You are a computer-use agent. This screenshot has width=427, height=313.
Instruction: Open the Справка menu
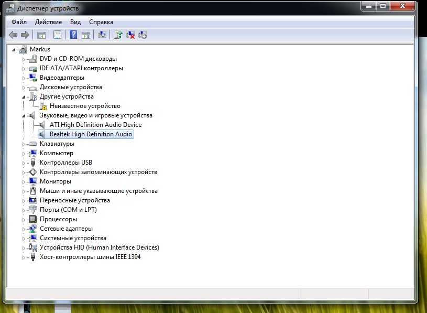(101, 22)
